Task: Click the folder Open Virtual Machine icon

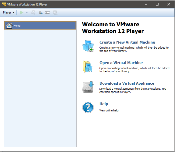Action: coord(88,67)
